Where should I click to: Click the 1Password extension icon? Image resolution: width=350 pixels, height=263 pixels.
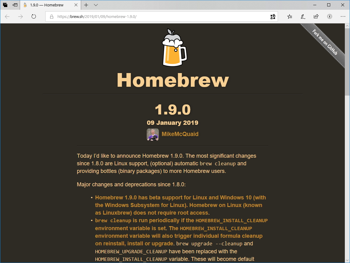click(x=329, y=17)
